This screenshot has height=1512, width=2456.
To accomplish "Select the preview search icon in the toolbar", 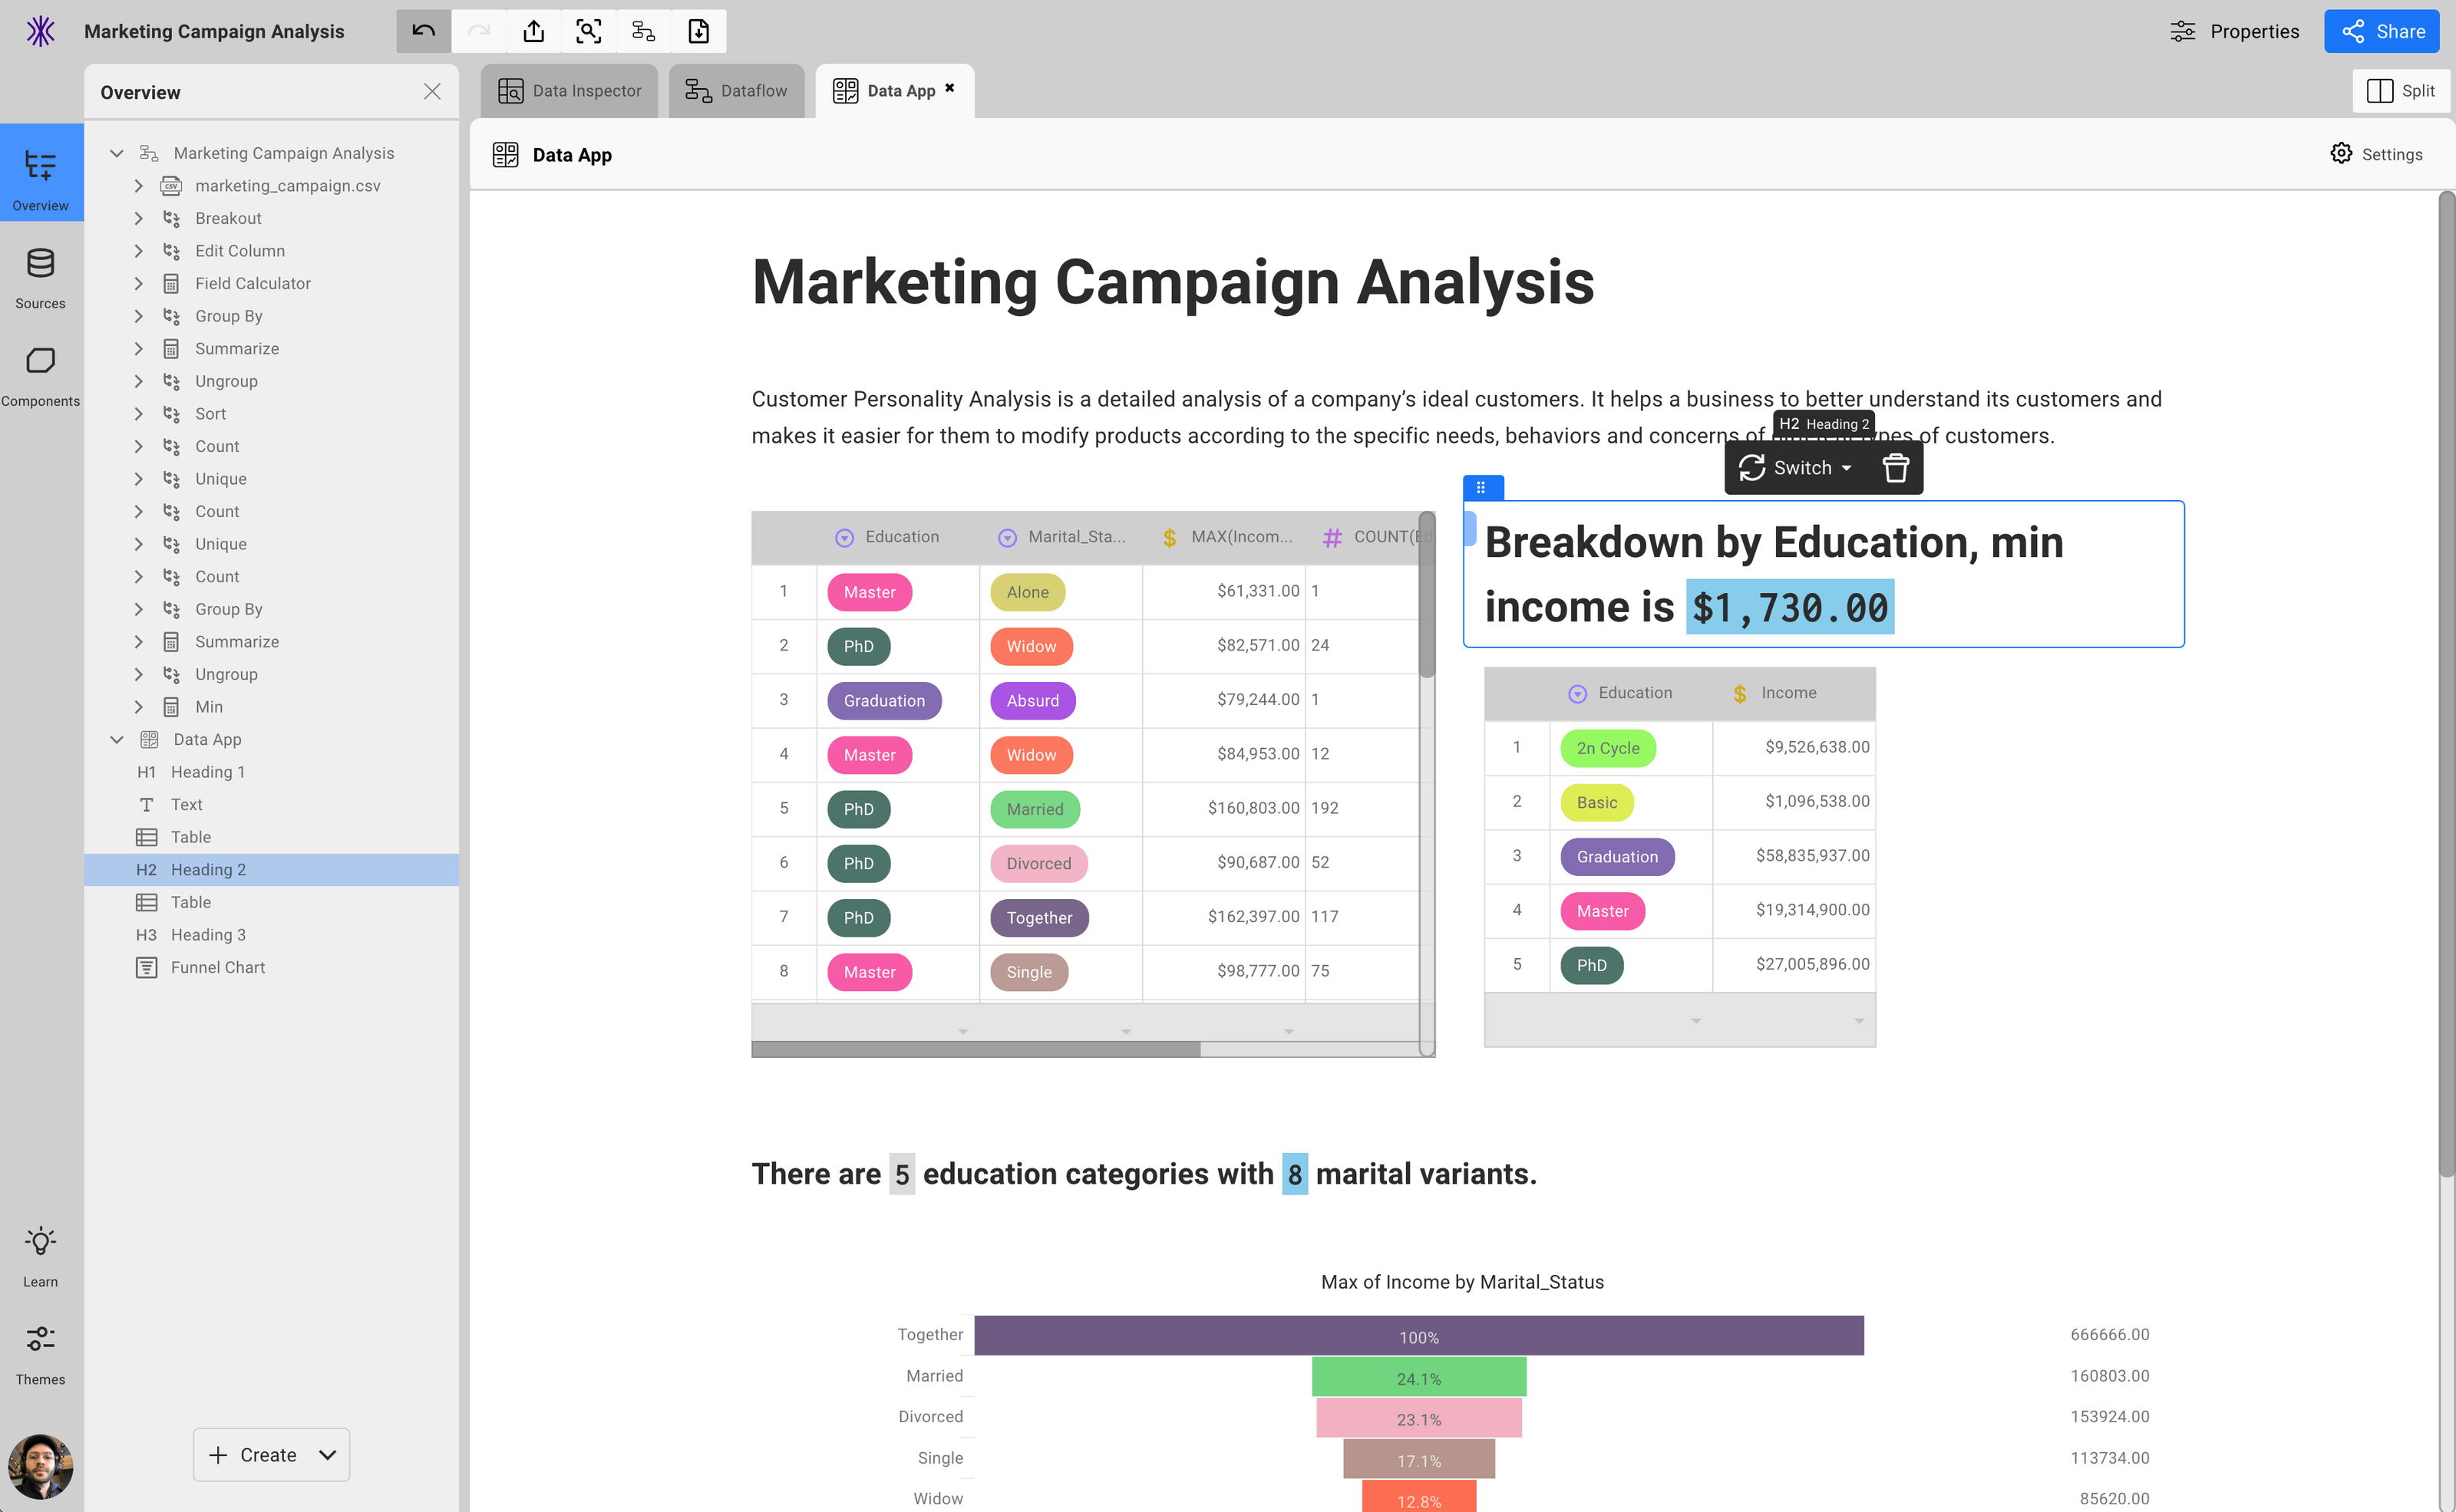I will point(588,31).
